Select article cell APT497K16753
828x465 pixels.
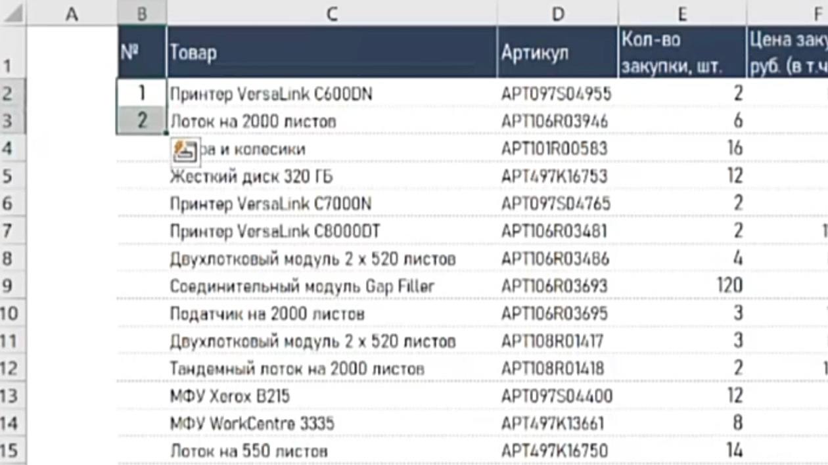558,176
